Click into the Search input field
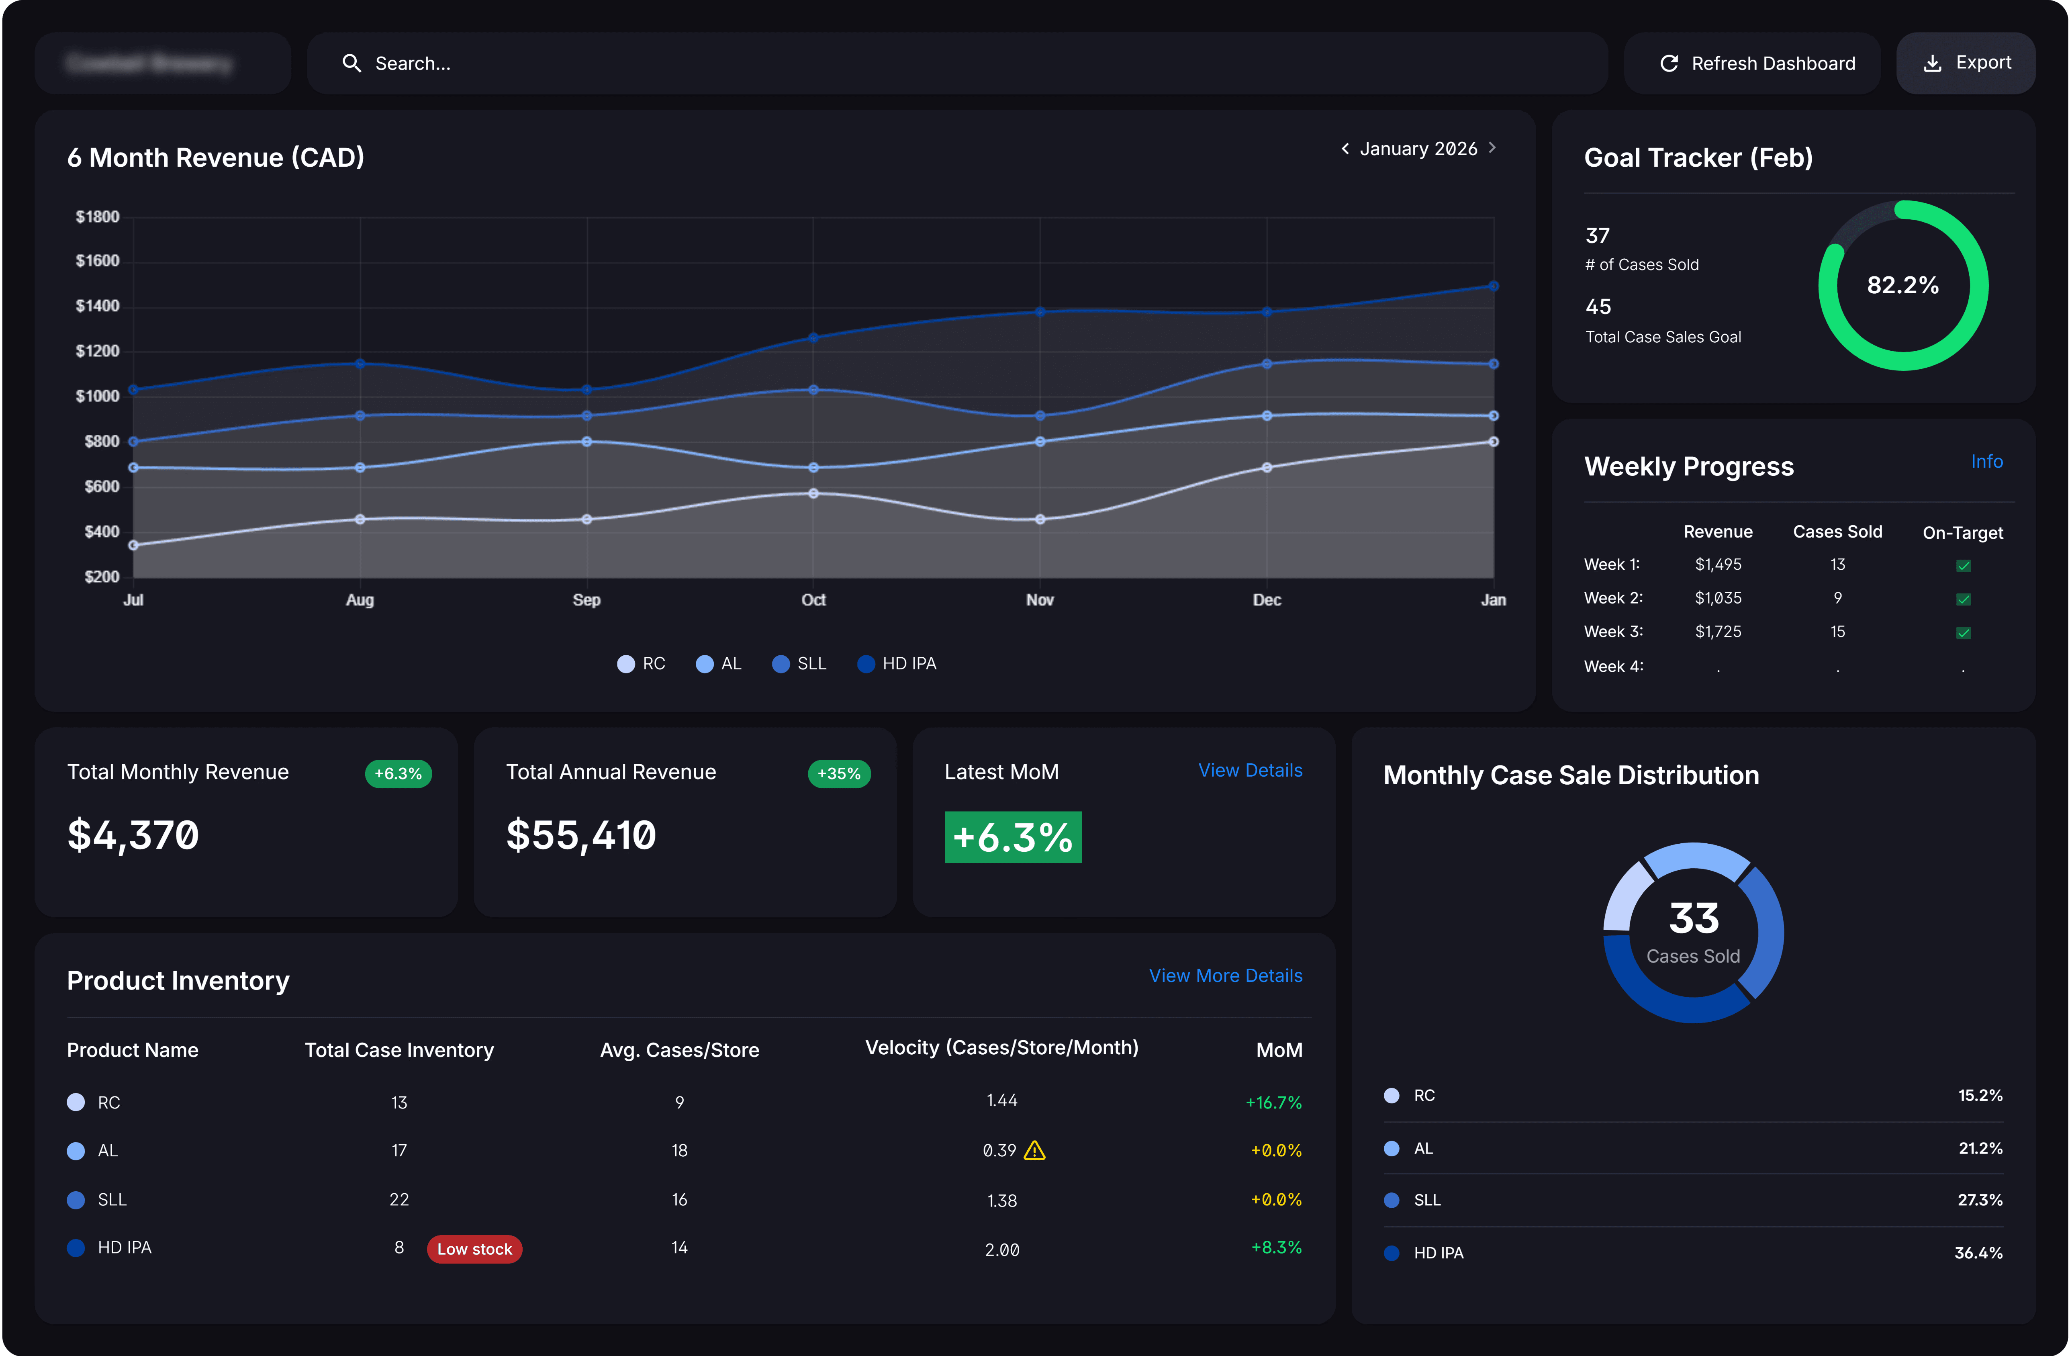2070x1356 pixels. (x=957, y=63)
